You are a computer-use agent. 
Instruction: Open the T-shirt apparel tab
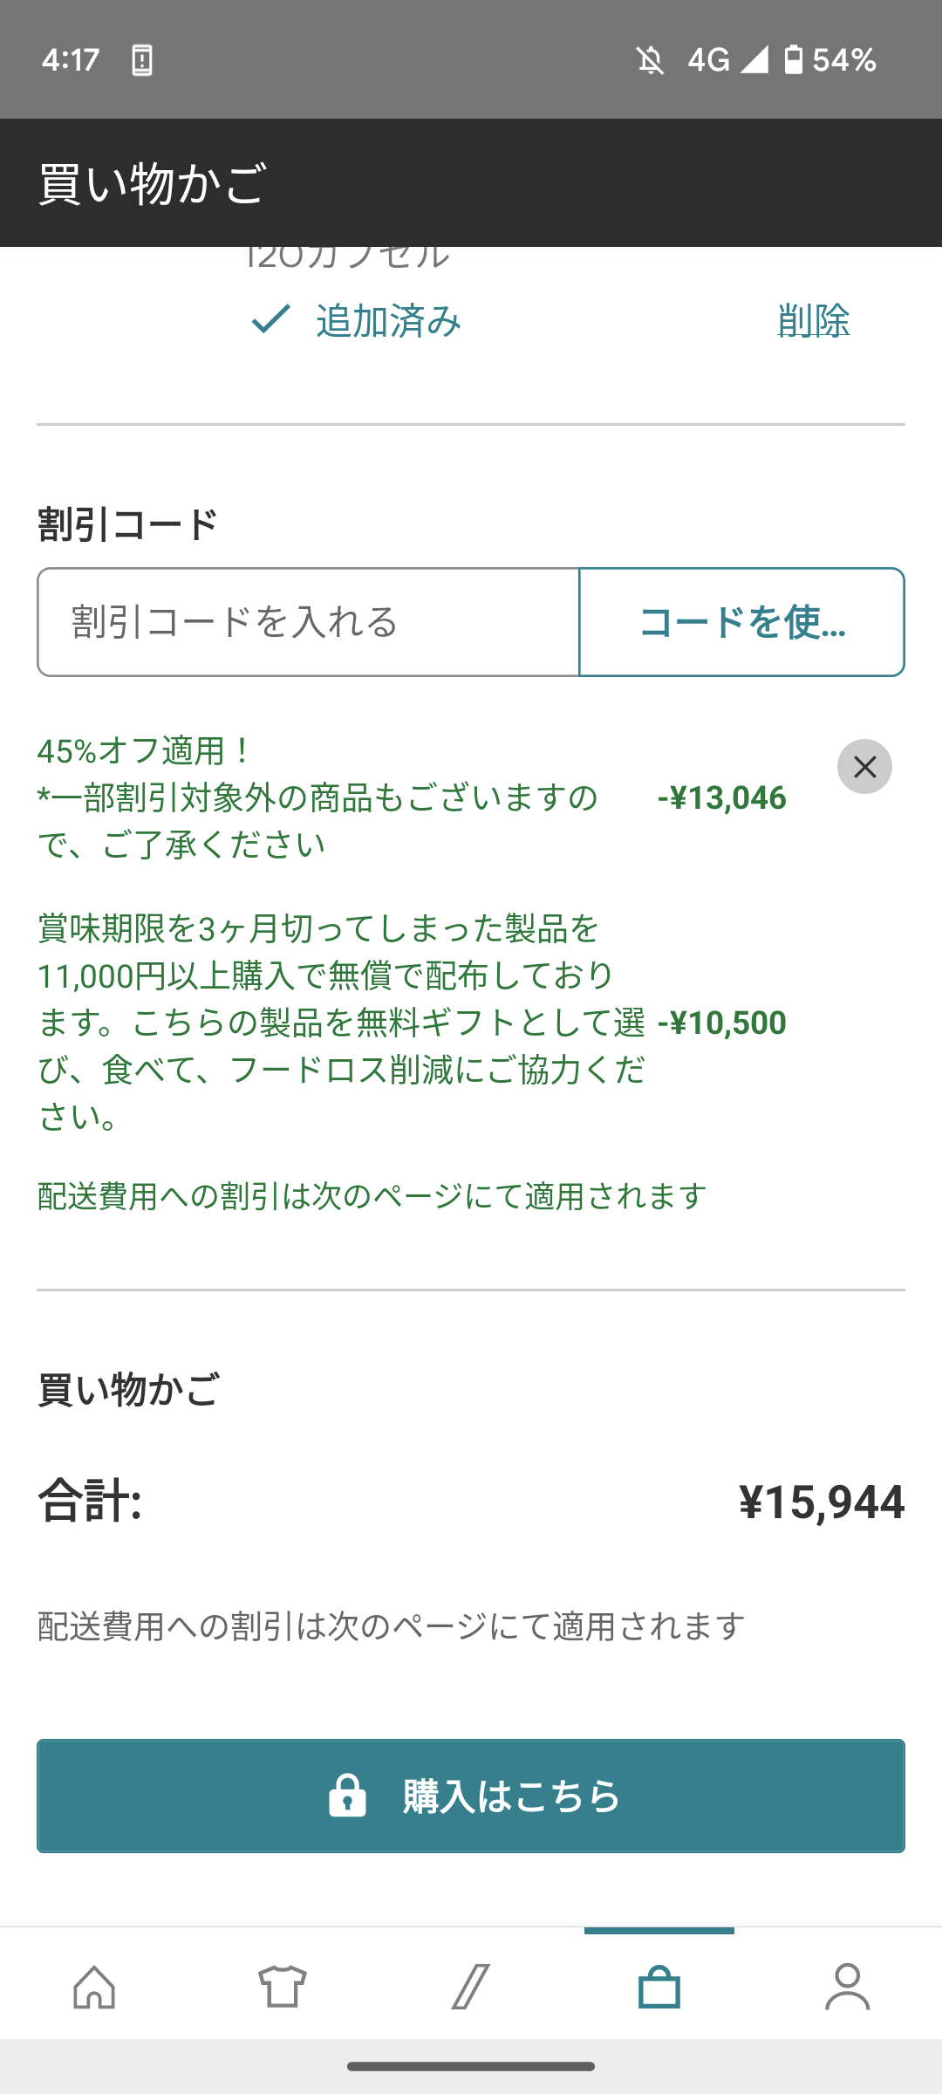point(283,1987)
